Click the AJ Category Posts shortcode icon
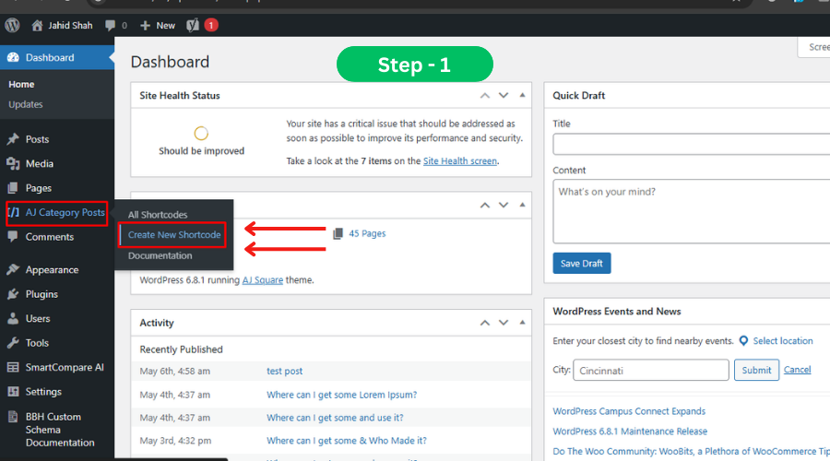The height and width of the screenshot is (461, 830). pyautogui.click(x=14, y=212)
